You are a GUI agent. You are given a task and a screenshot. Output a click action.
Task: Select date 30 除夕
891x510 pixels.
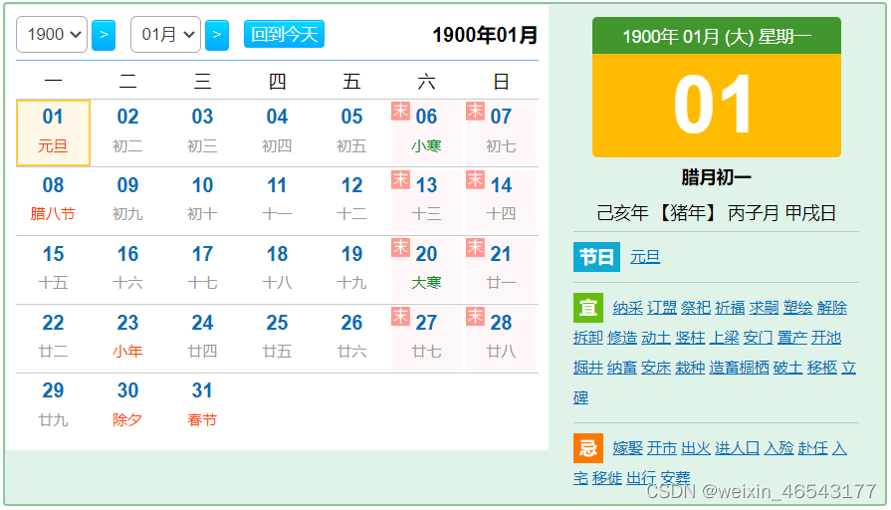127,406
